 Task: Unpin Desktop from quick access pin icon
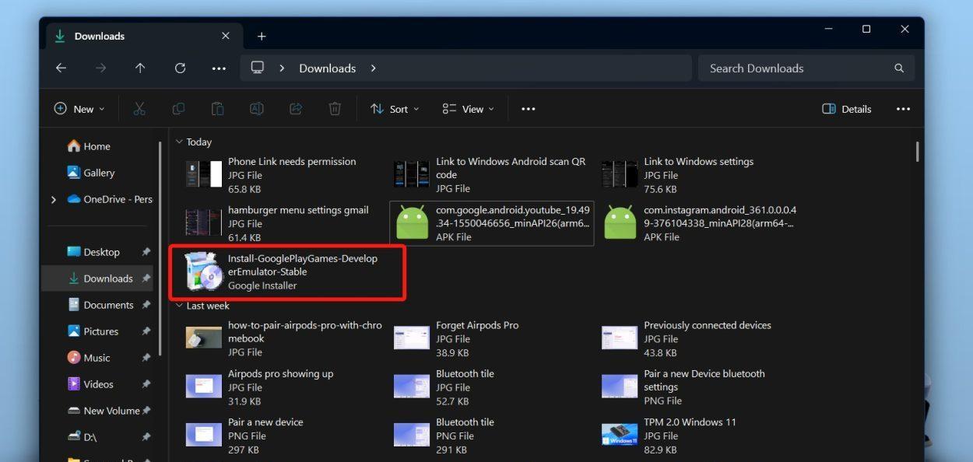click(146, 252)
